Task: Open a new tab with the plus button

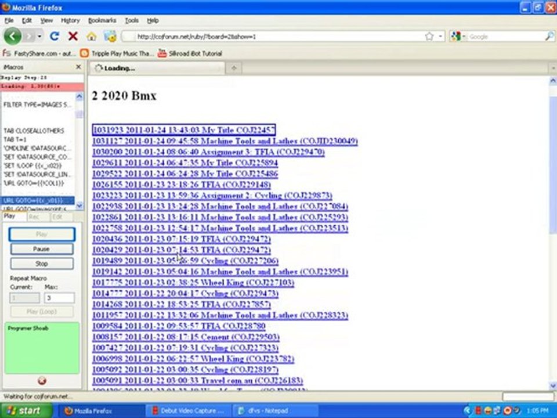Action: coord(234,68)
